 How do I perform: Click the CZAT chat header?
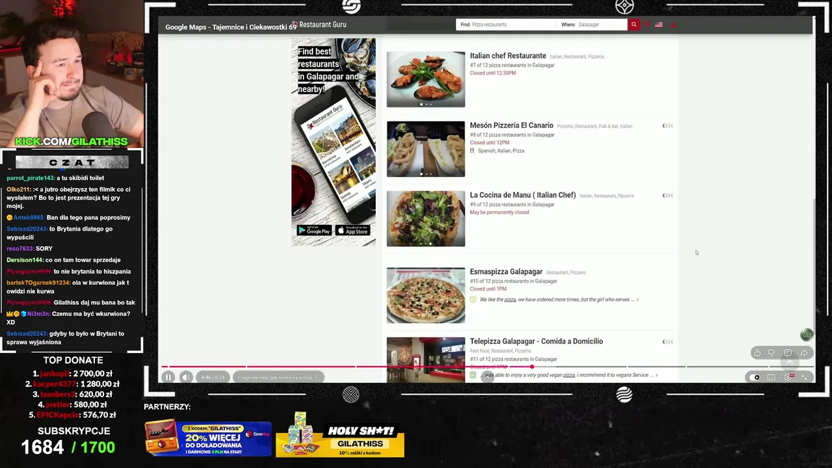pyautogui.click(x=71, y=162)
